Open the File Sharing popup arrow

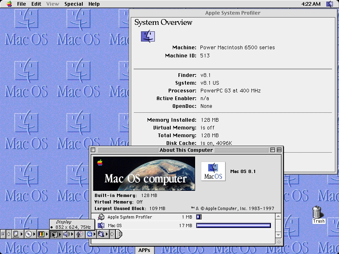(x=107, y=234)
